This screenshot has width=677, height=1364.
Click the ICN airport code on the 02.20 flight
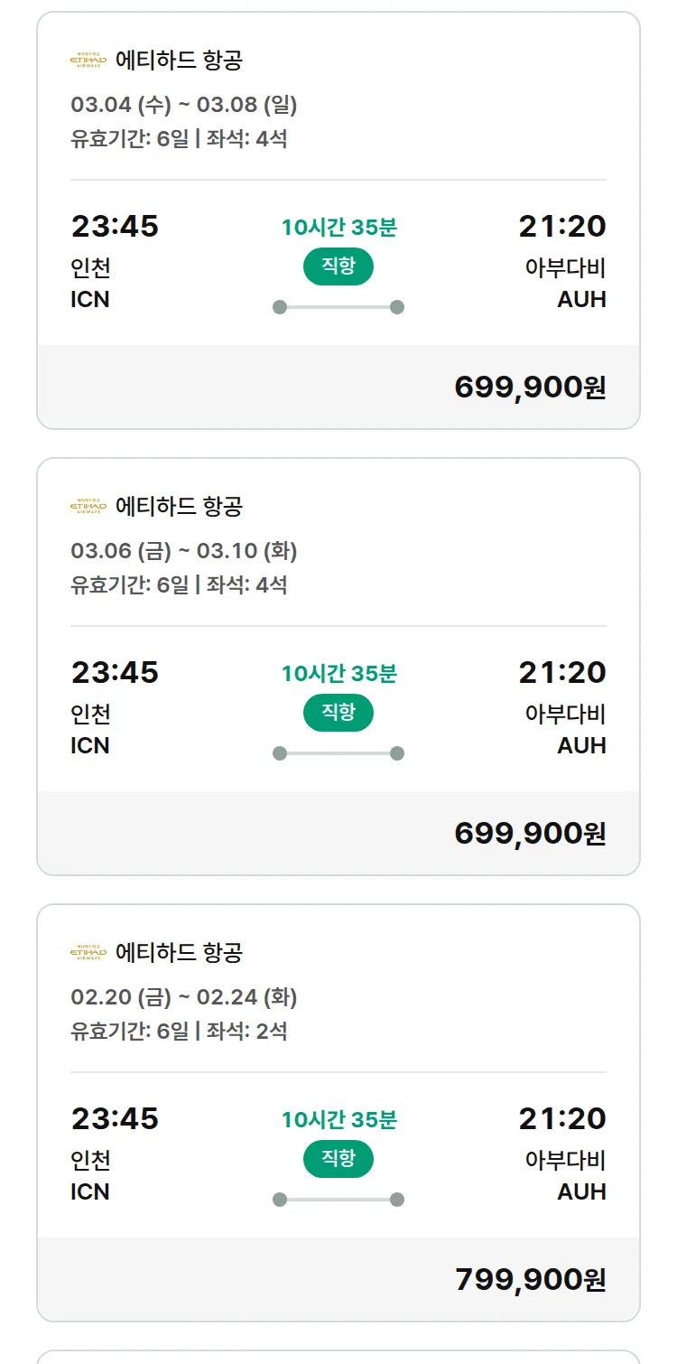[x=90, y=1192]
